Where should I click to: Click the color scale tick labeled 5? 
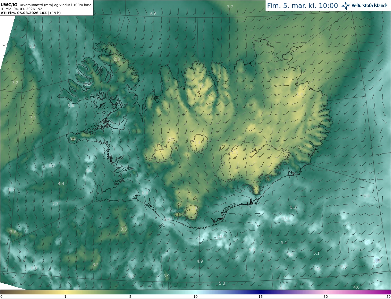tap(130, 297)
